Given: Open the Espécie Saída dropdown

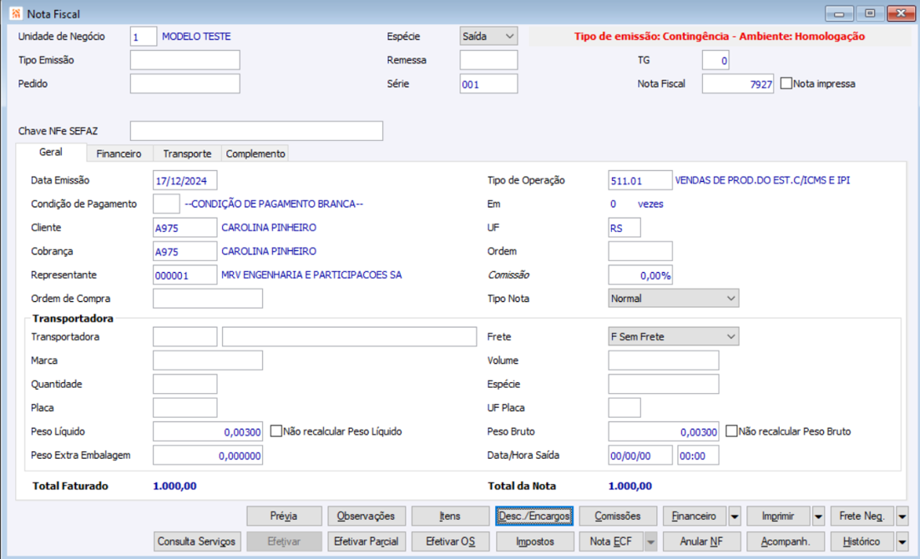Looking at the screenshot, I should 488,37.
